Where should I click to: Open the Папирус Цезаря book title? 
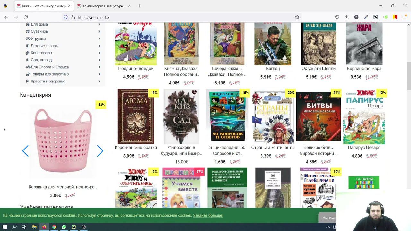point(364,147)
